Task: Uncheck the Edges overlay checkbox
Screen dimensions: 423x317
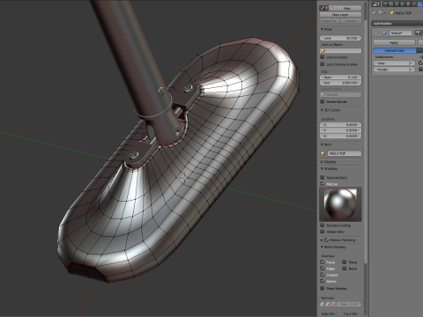Action: [323, 269]
